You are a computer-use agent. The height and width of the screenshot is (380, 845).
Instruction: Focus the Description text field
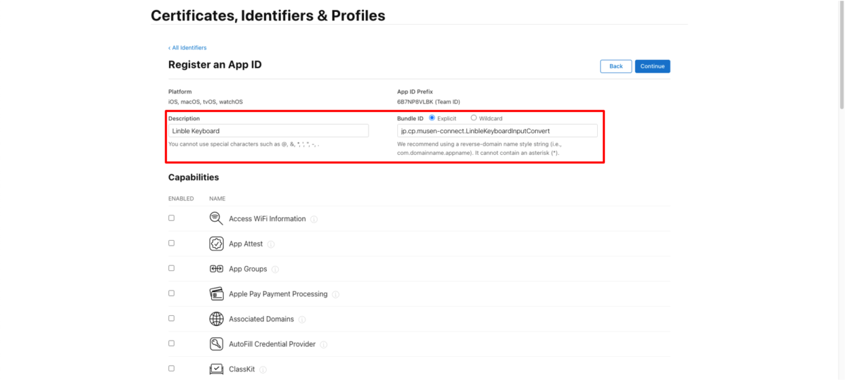(x=268, y=131)
